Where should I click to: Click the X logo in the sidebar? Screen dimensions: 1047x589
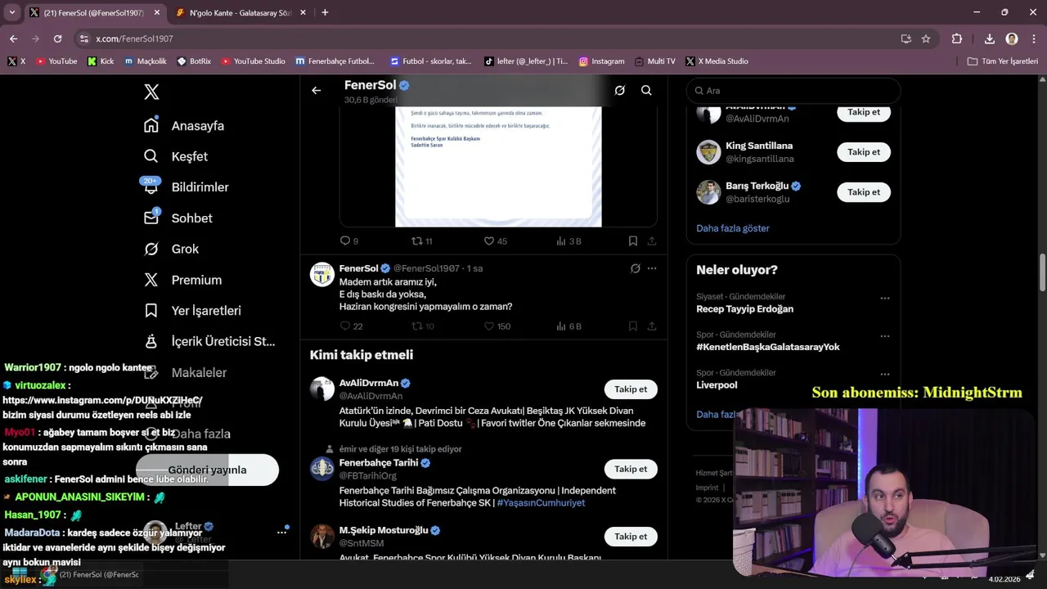(151, 92)
